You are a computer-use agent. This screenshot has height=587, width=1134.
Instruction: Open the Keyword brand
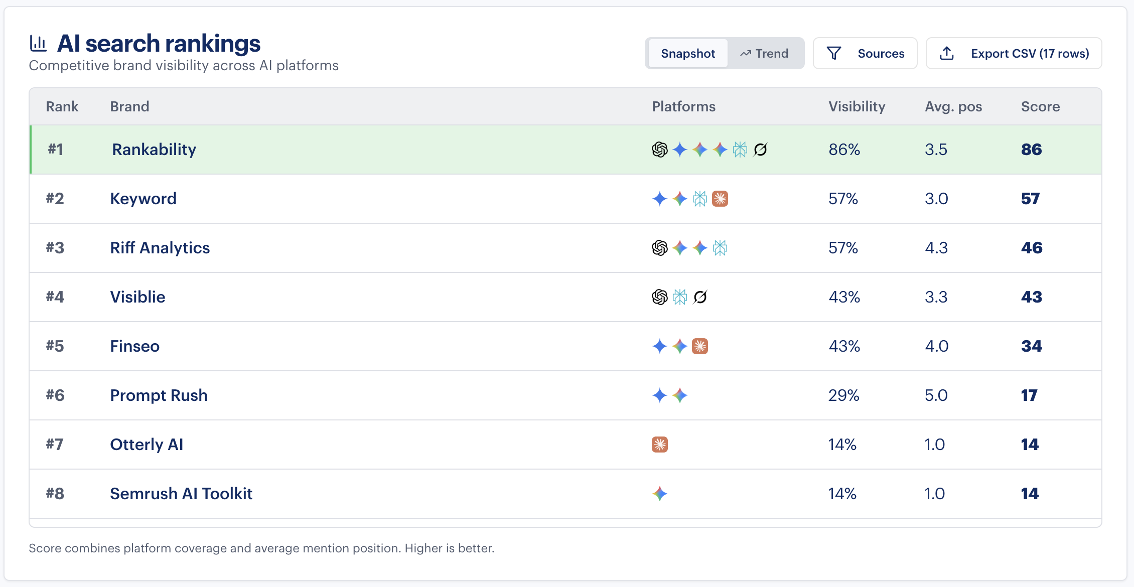pyautogui.click(x=143, y=199)
